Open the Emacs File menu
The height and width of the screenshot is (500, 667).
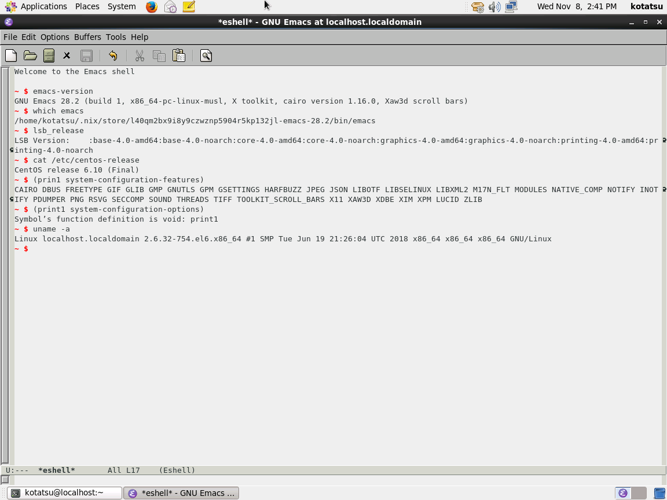pyautogui.click(x=10, y=37)
